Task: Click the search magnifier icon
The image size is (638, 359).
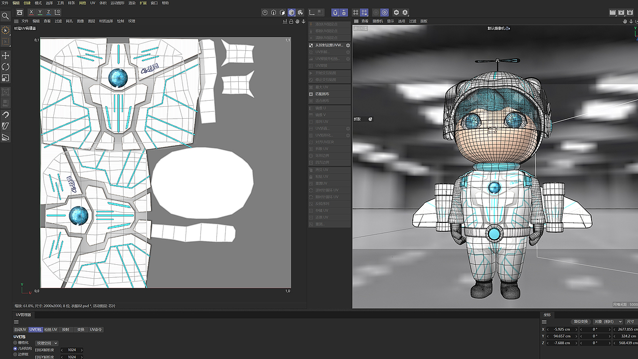Action: tap(5, 16)
